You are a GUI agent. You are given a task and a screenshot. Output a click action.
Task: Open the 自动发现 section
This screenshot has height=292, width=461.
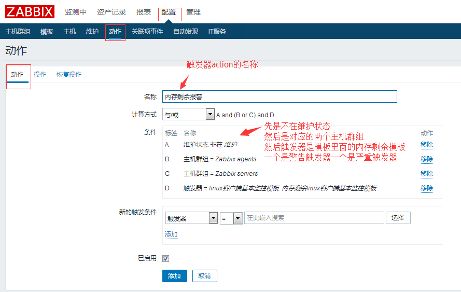click(186, 32)
